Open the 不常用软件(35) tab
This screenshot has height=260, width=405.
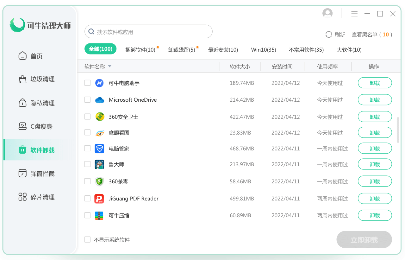click(306, 50)
